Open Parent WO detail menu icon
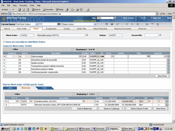 click(x=160, y=35)
